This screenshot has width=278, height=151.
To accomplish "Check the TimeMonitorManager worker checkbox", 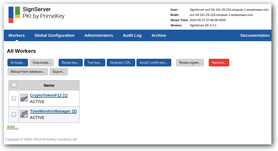I will (14, 114).
